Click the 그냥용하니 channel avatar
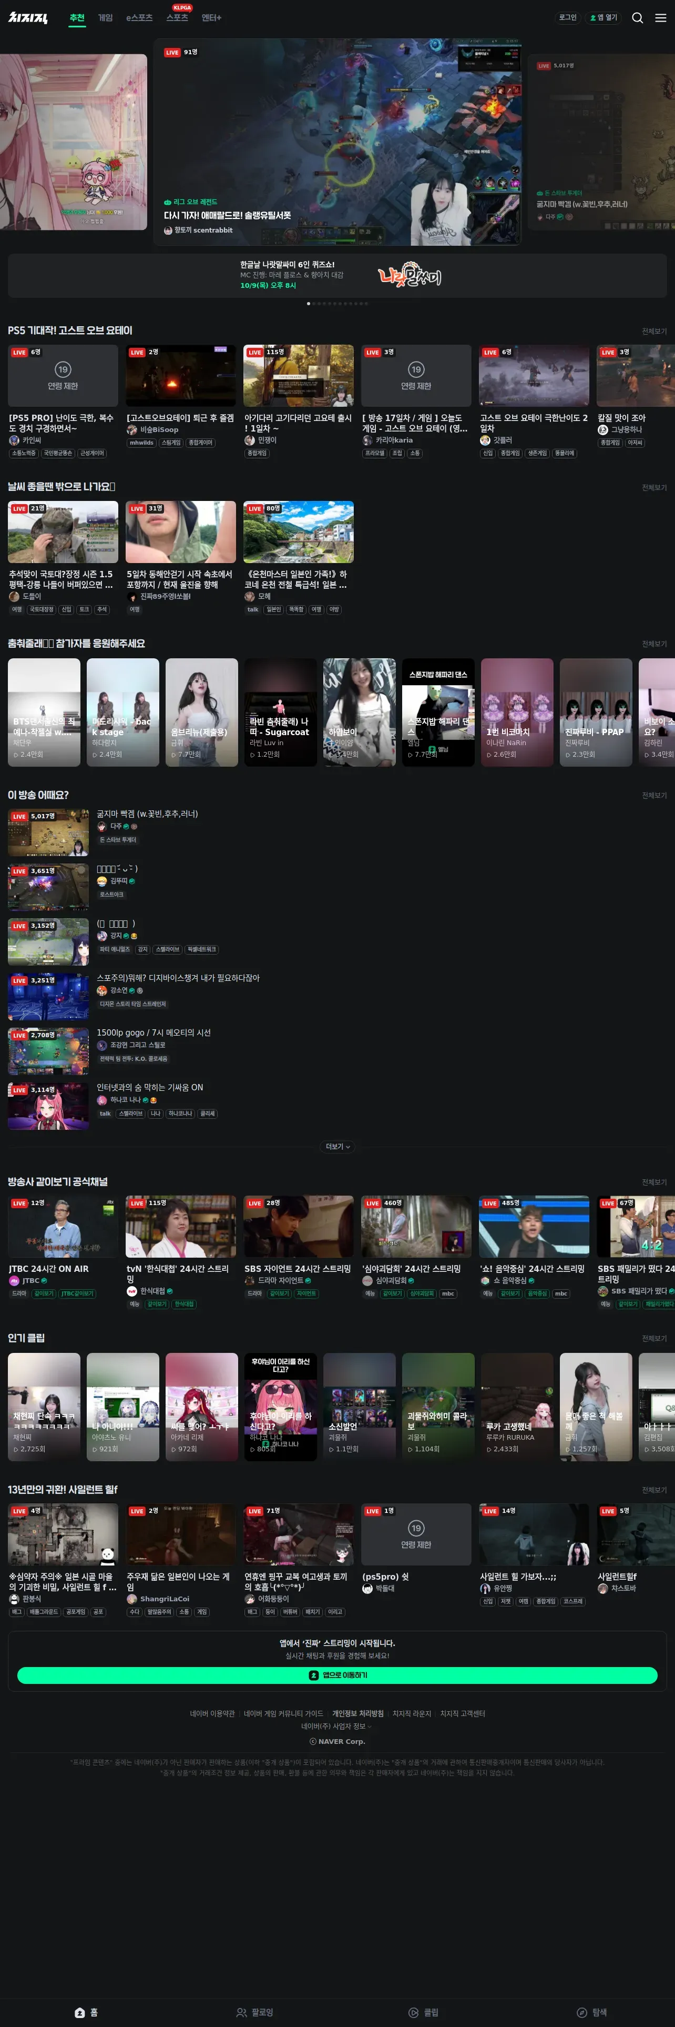Image resolution: width=675 pixels, height=2027 pixels. point(604,429)
